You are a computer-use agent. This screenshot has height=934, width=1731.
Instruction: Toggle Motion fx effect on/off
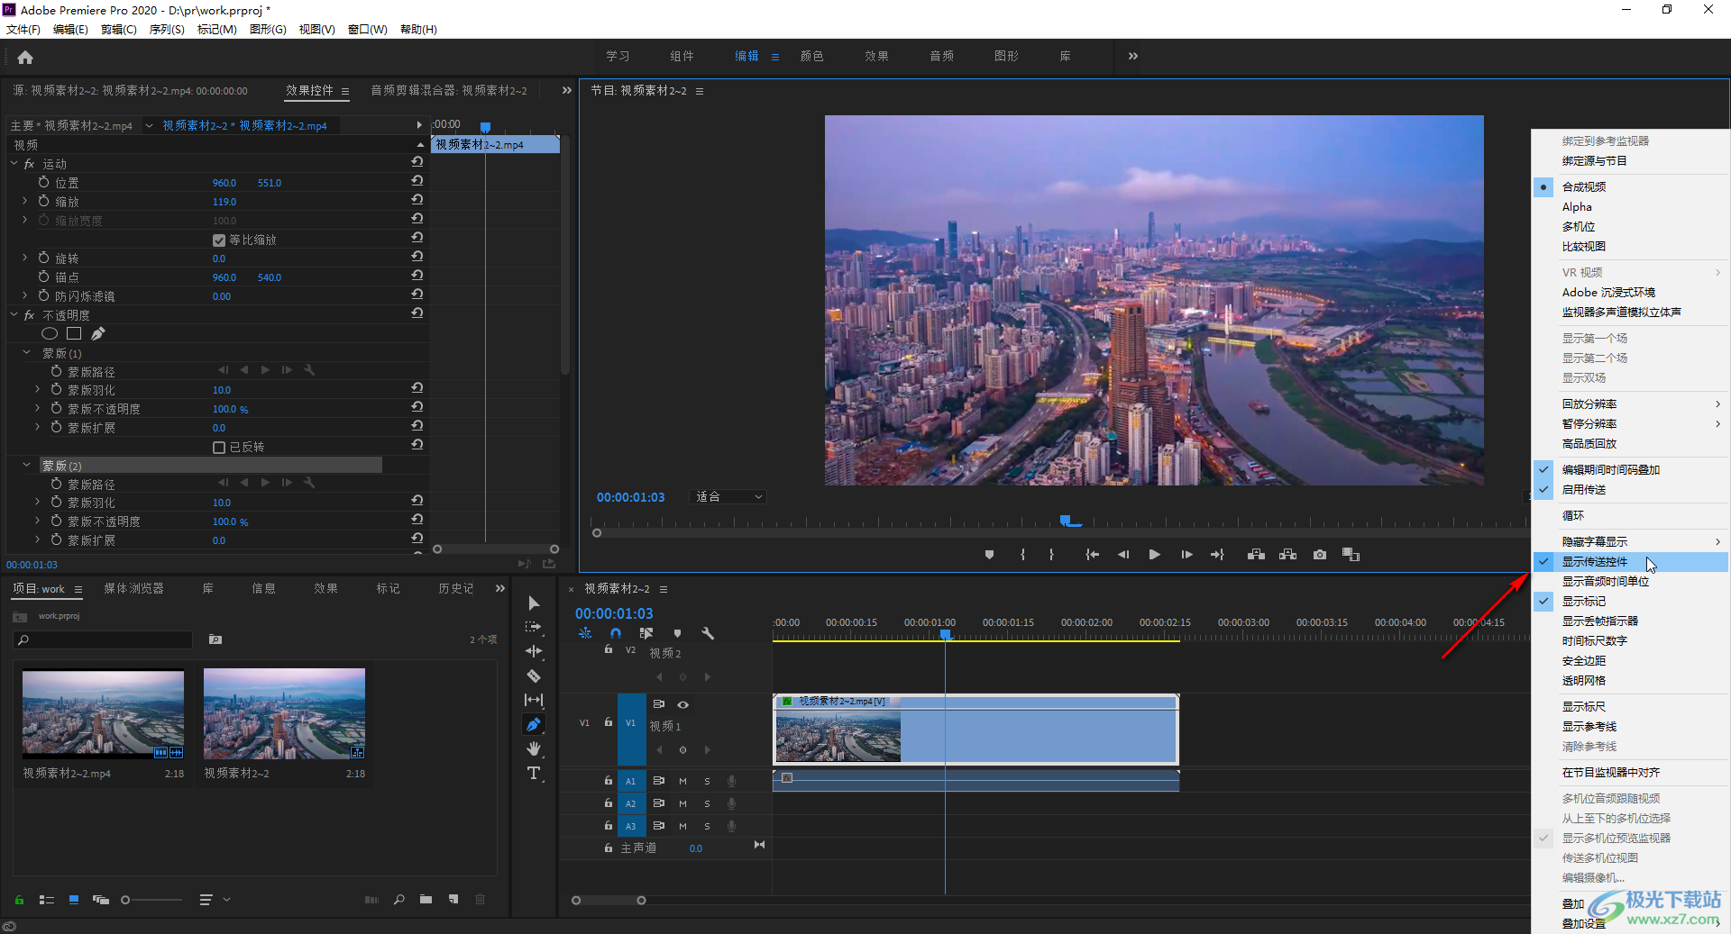(x=29, y=164)
